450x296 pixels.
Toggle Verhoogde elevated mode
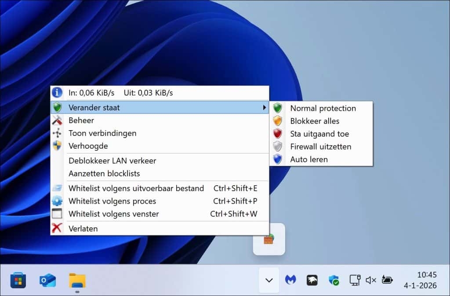click(88, 146)
